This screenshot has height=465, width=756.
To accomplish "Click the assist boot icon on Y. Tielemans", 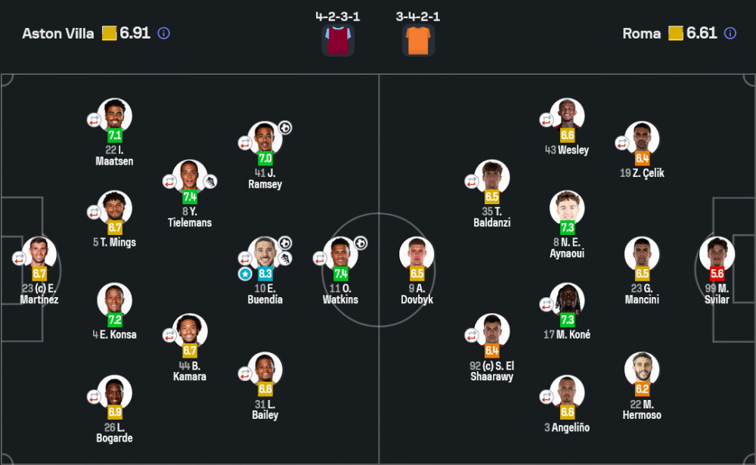I will [x=210, y=181].
